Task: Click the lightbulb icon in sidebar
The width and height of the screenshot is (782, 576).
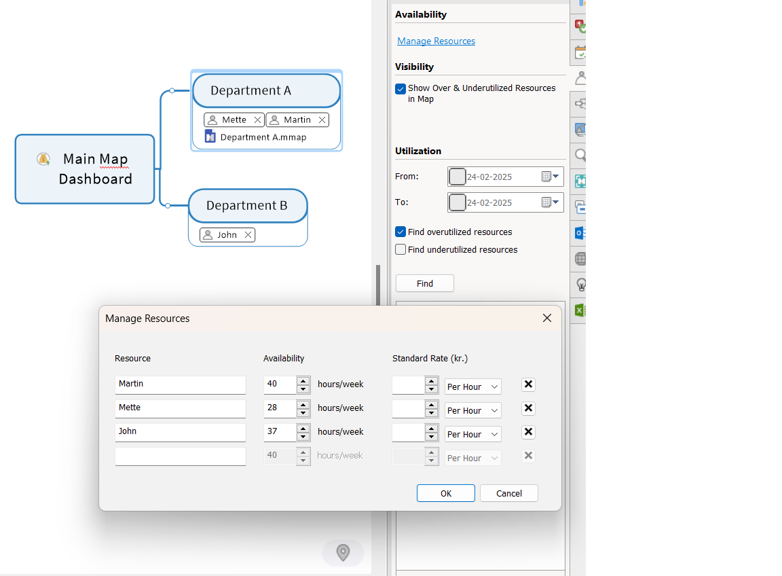Action: 580,285
